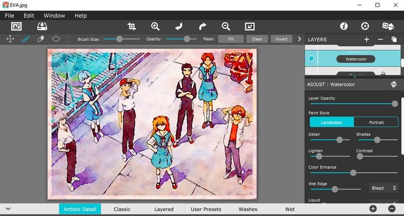Click the mask Invert button
The image size is (404, 216).
tap(281, 39)
